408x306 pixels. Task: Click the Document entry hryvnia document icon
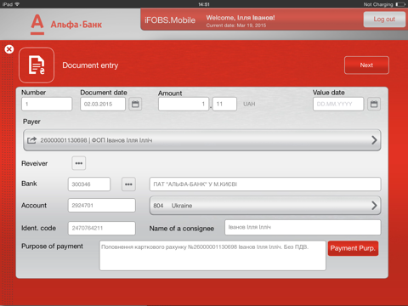pos(37,65)
